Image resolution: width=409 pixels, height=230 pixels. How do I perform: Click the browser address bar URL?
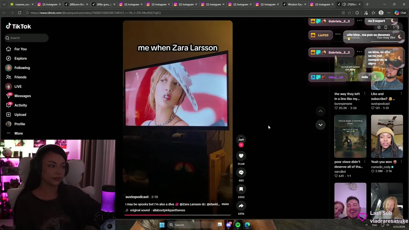(96, 13)
